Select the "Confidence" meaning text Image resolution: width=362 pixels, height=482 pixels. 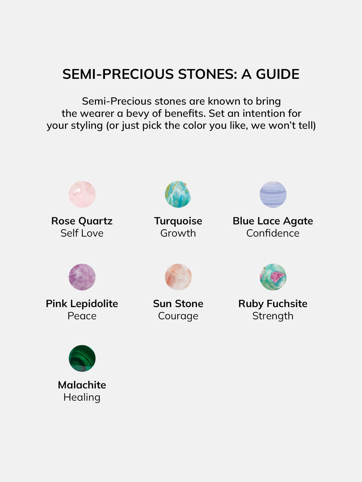pos(273,233)
